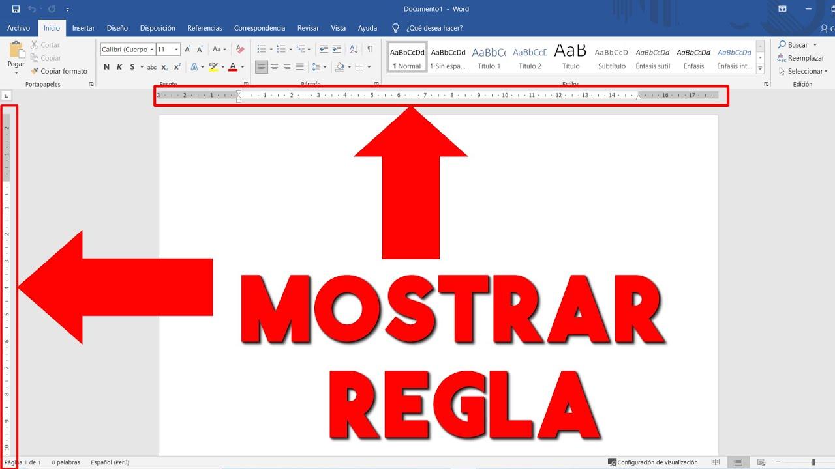The width and height of the screenshot is (835, 469).
Task: Click the Sort (ordenar) icon in Párrafo
Action: click(x=354, y=49)
